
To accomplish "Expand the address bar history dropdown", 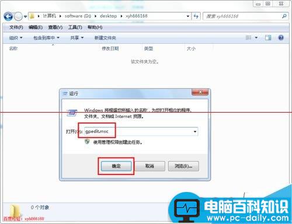I will point(188,16).
